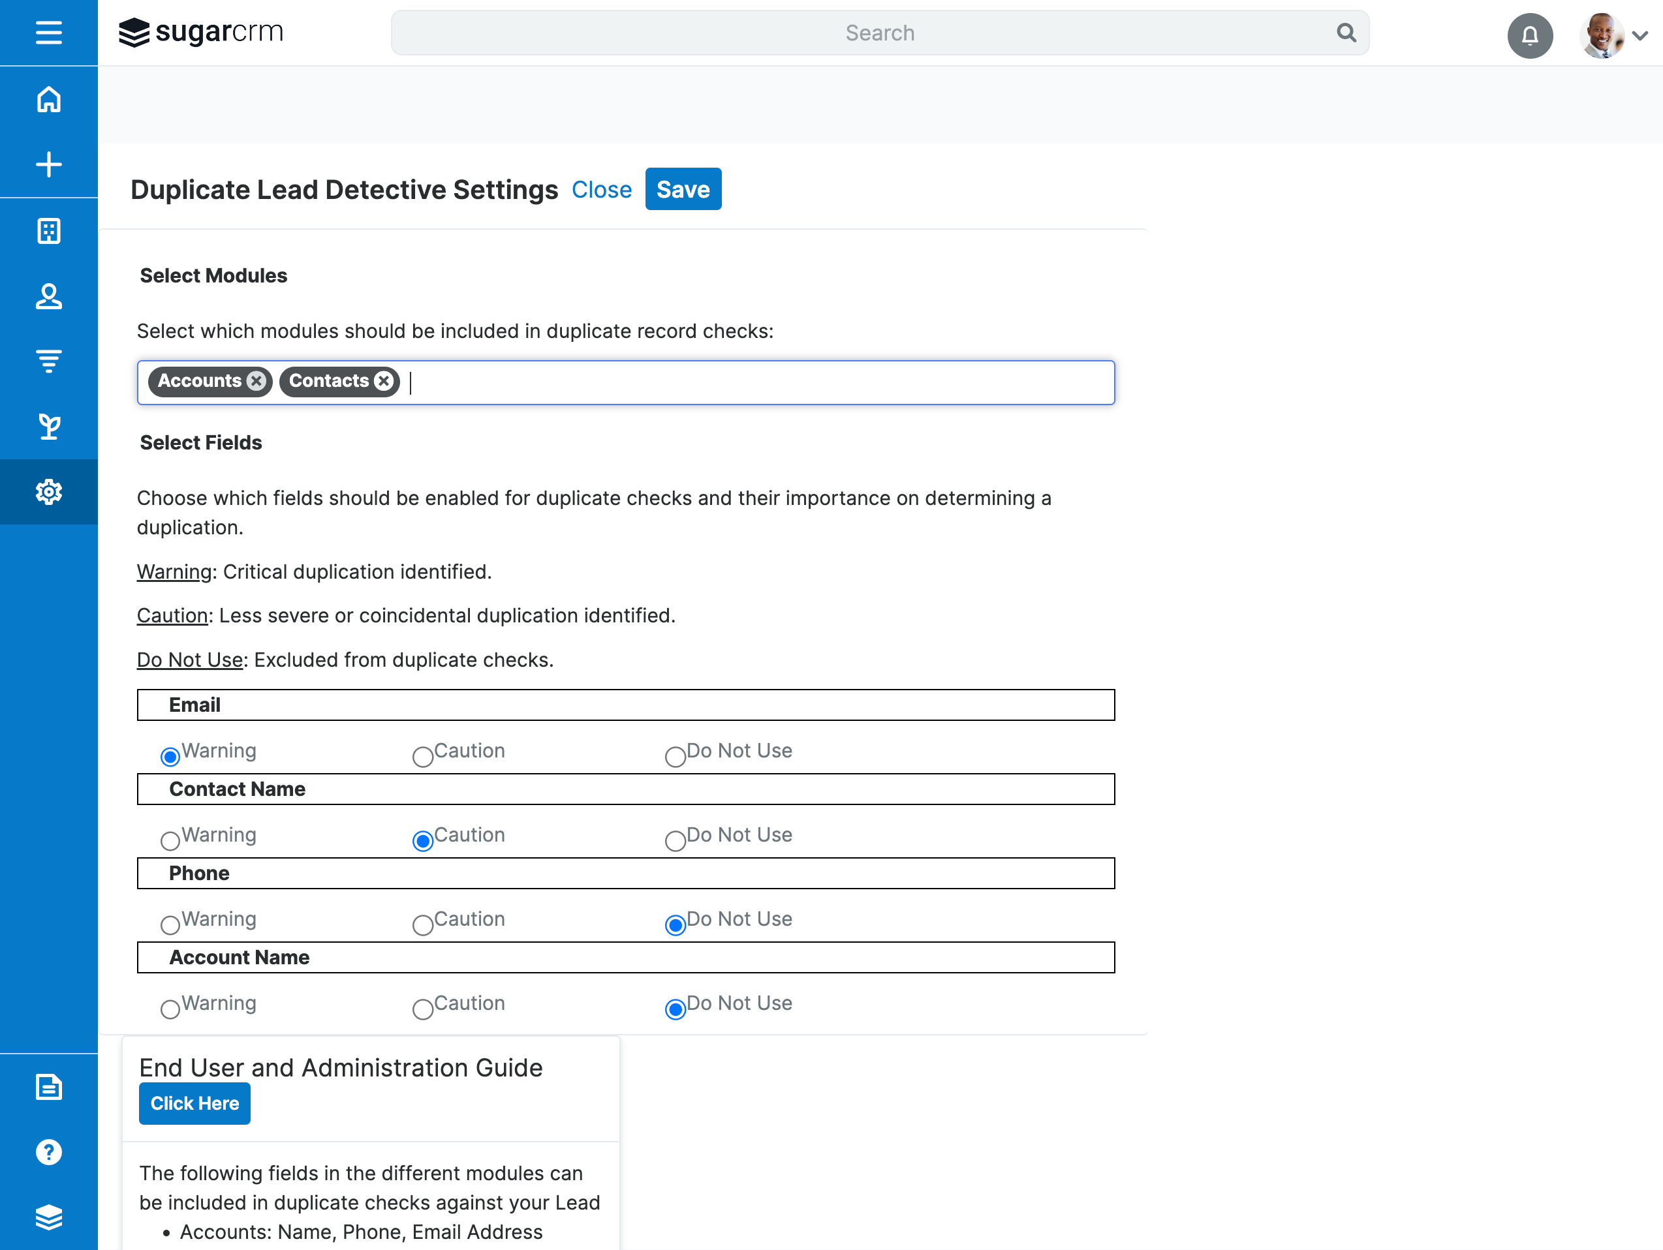The width and height of the screenshot is (1663, 1250).
Task: Click the Account Name field header
Action: pyautogui.click(x=625, y=958)
